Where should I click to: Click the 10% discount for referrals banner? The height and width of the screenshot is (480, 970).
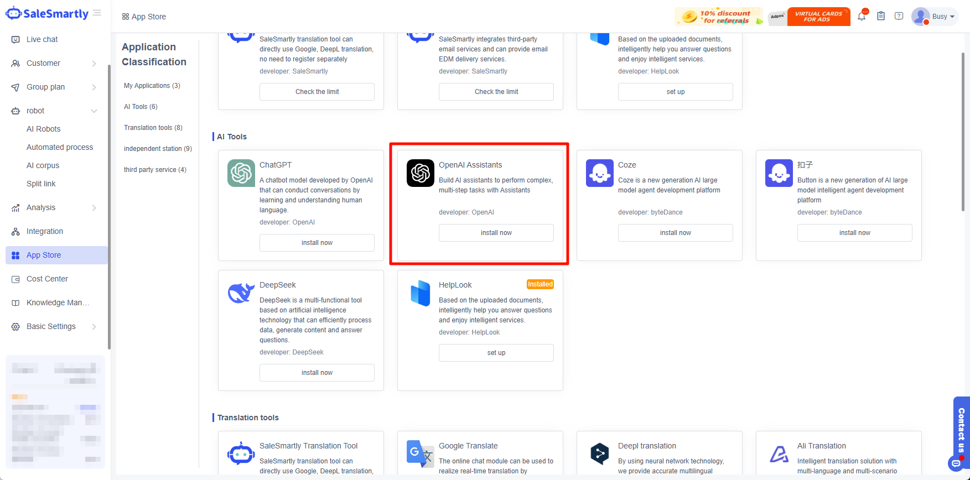pyautogui.click(x=719, y=17)
